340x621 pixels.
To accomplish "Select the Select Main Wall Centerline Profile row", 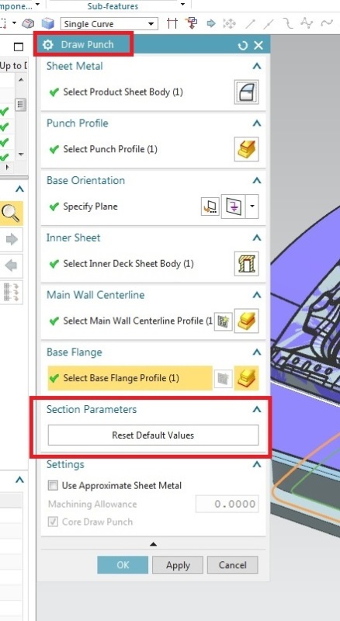I will 130,321.
